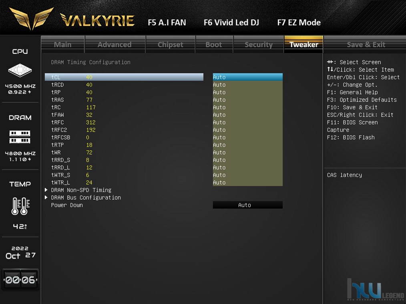
Task: Open the Chipset tab
Action: click(x=171, y=44)
